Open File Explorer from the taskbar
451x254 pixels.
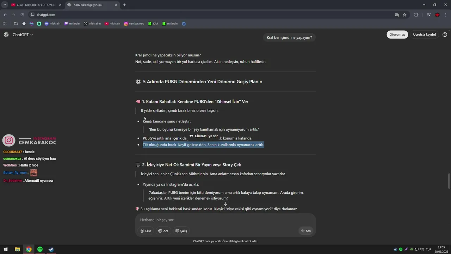pos(17,249)
